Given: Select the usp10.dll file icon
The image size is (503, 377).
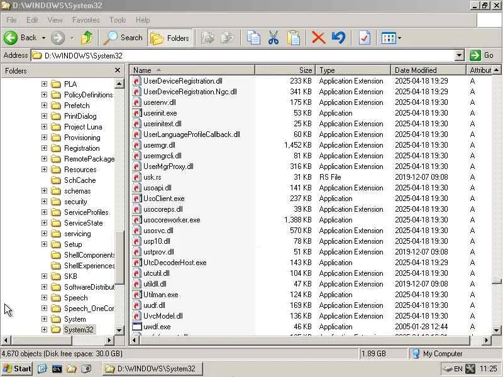Looking at the screenshot, I should point(137,241).
